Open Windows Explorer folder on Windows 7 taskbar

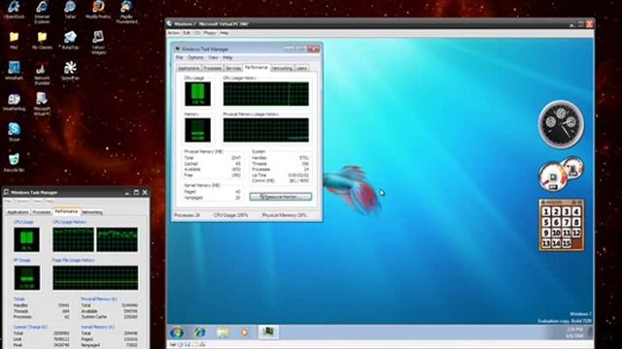[223, 333]
